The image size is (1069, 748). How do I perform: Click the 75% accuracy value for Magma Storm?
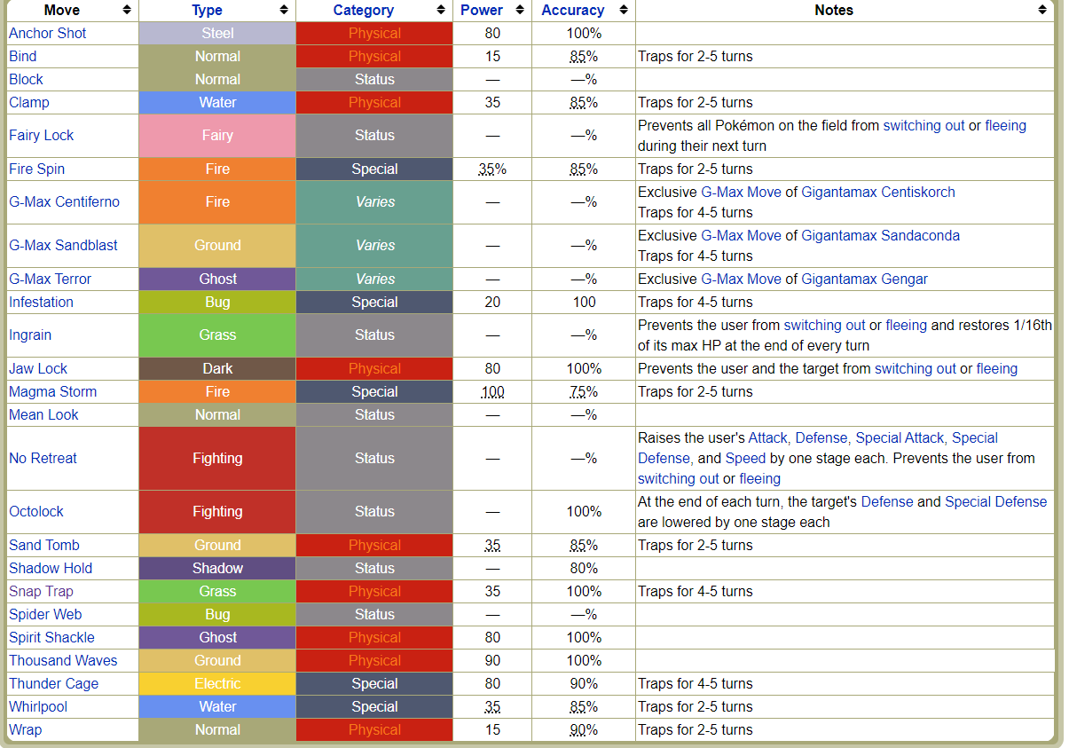click(x=584, y=391)
